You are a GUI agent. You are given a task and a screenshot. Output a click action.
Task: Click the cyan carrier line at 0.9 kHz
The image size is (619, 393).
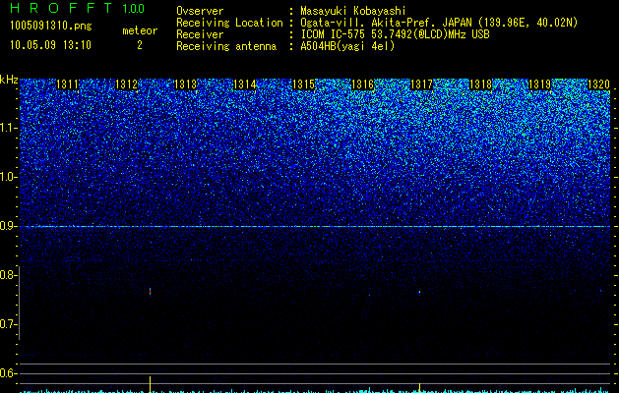coord(315,226)
